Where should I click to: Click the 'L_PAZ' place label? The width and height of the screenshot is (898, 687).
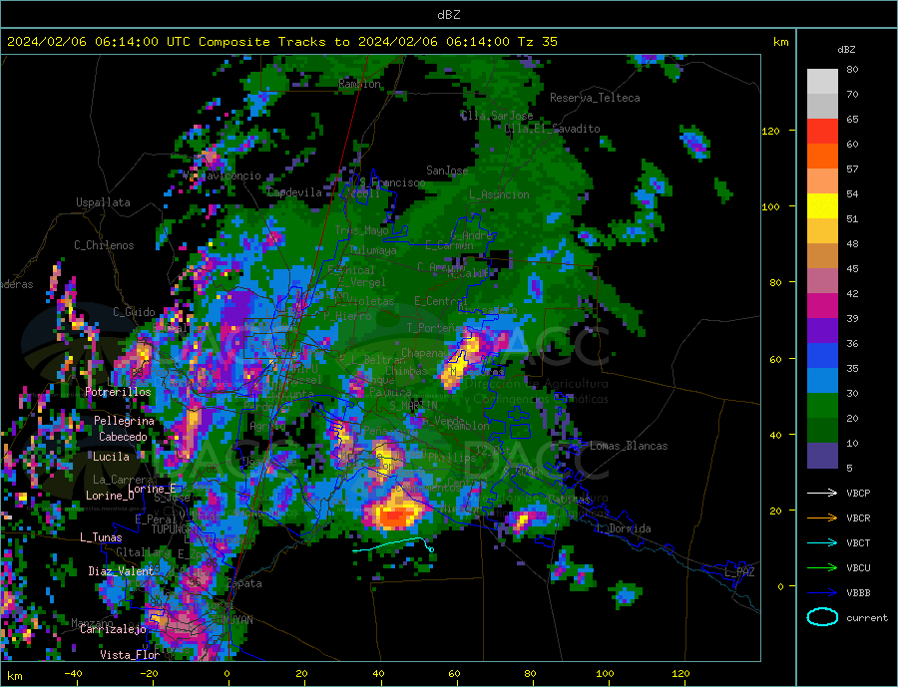740,572
